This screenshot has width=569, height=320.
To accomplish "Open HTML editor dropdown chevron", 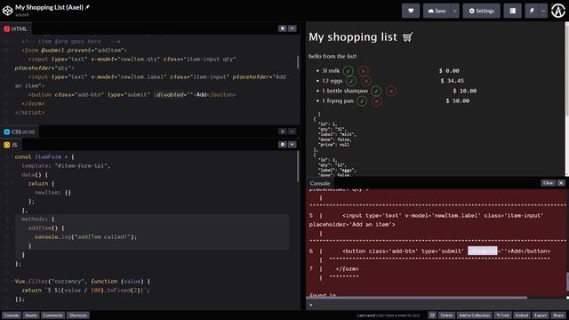I will 293,28.
